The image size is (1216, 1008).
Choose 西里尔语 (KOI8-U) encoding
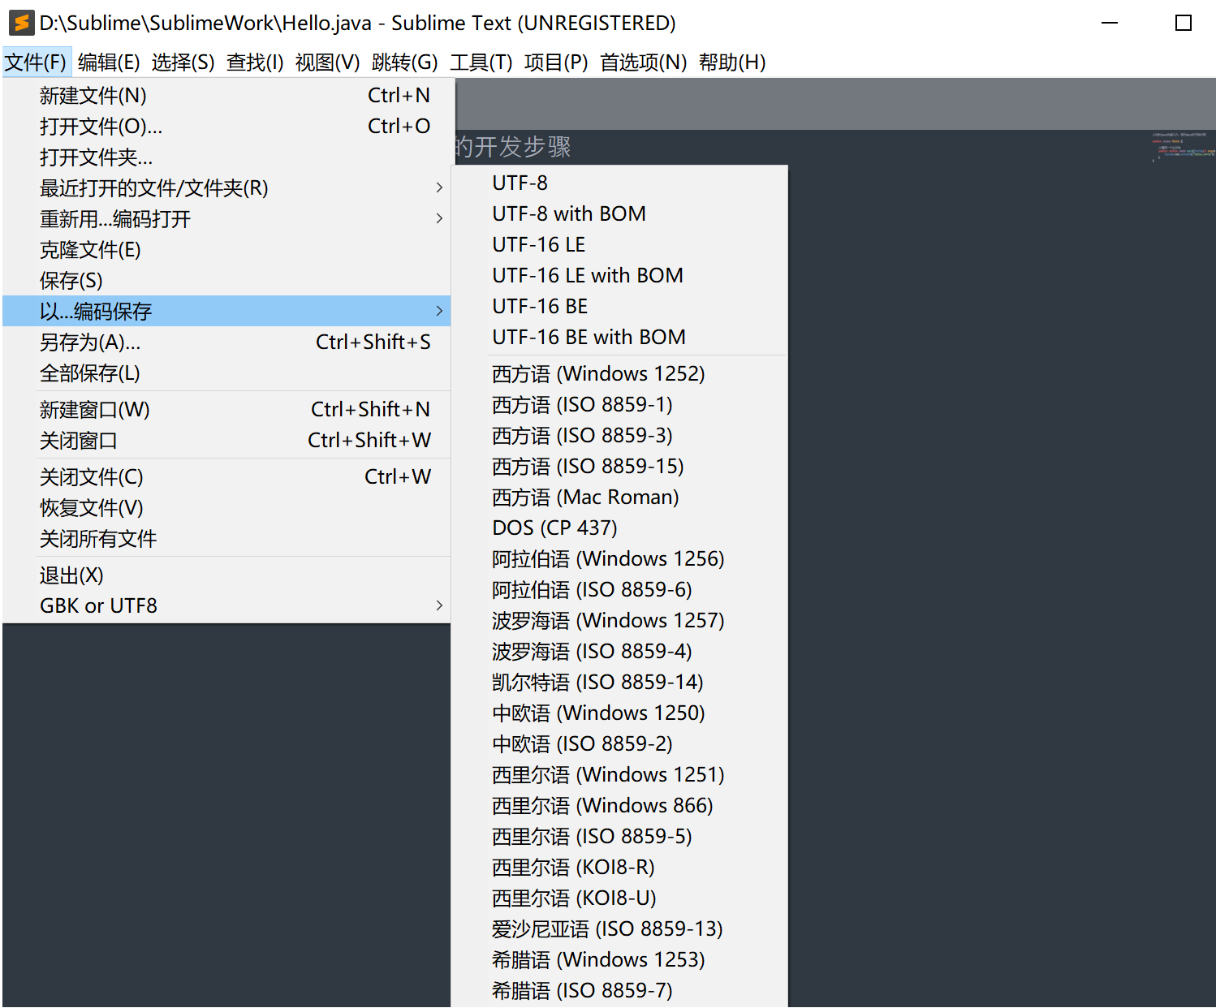619,898
